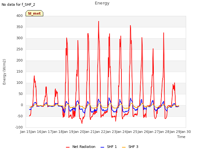Click the blue SHF 1 legend swatch
This screenshot has width=205, height=153.
pos(102,147)
